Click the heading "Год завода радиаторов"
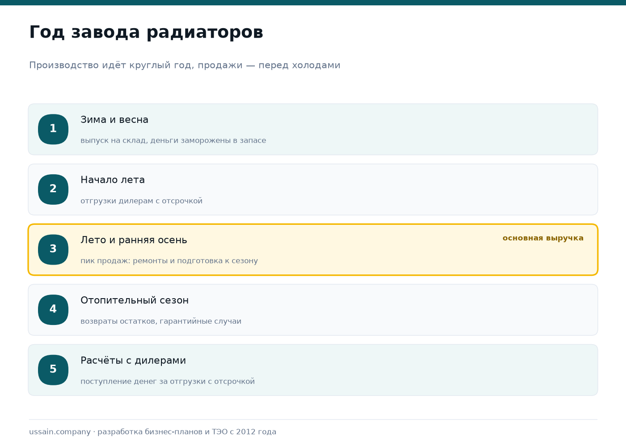626x447 pixels. click(146, 32)
